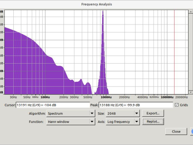Image resolution: width=193 pixels, height=145 pixels.
Task: Click the scrollbar up arrow beside the plot
Action: pos(191,12)
